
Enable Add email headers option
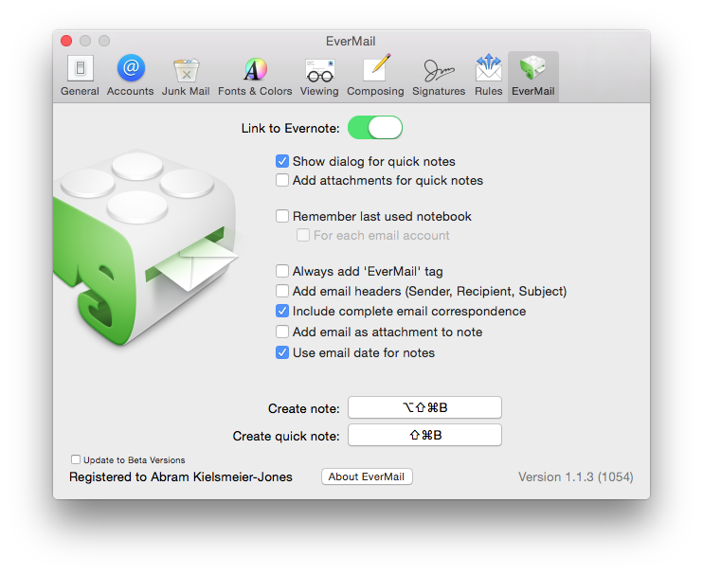[282, 292]
